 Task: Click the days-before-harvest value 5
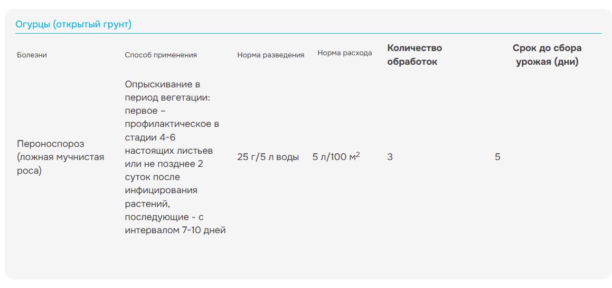(497, 157)
